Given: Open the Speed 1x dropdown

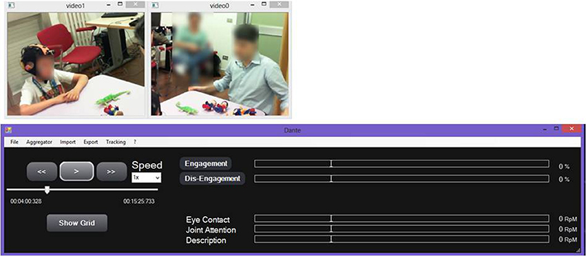Looking at the screenshot, I should pos(146,178).
